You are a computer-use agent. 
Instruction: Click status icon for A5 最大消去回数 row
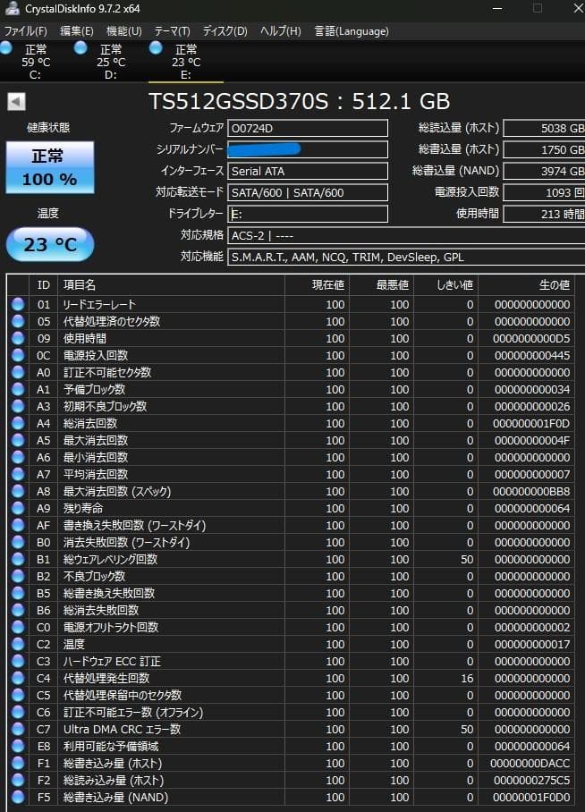click(x=18, y=440)
